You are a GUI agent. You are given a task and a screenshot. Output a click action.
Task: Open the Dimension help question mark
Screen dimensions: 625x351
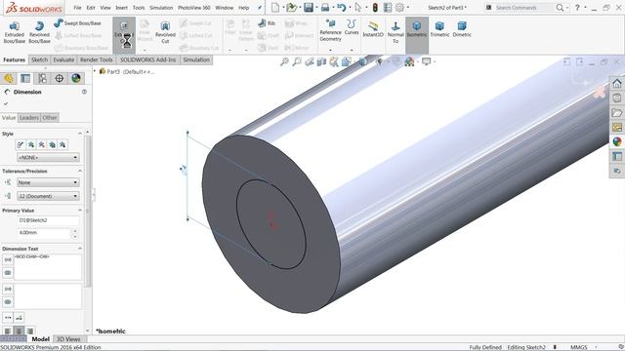(x=84, y=92)
